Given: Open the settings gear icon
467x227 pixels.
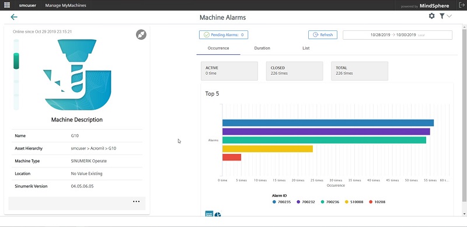Looking at the screenshot, I should (431, 16).
